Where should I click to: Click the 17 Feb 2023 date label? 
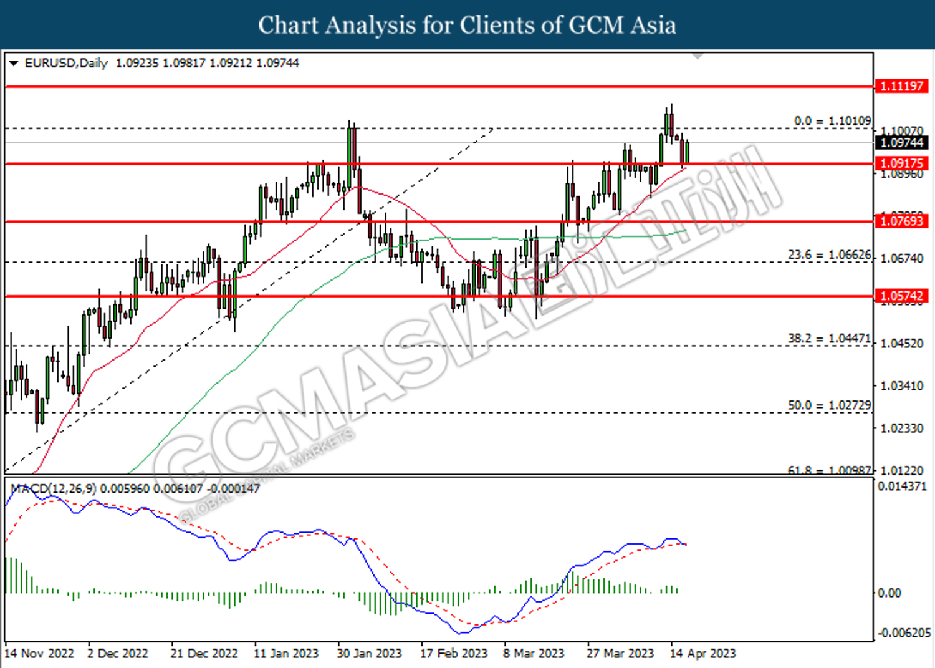pos(454,653)
